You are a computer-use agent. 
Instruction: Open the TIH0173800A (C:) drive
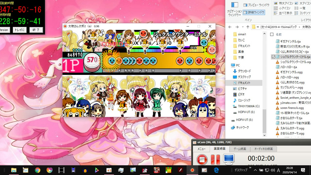[249, 106]
